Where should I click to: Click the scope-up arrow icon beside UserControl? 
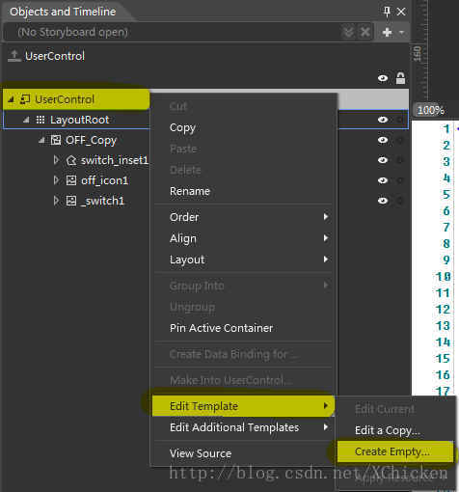(x=13, y=56)
